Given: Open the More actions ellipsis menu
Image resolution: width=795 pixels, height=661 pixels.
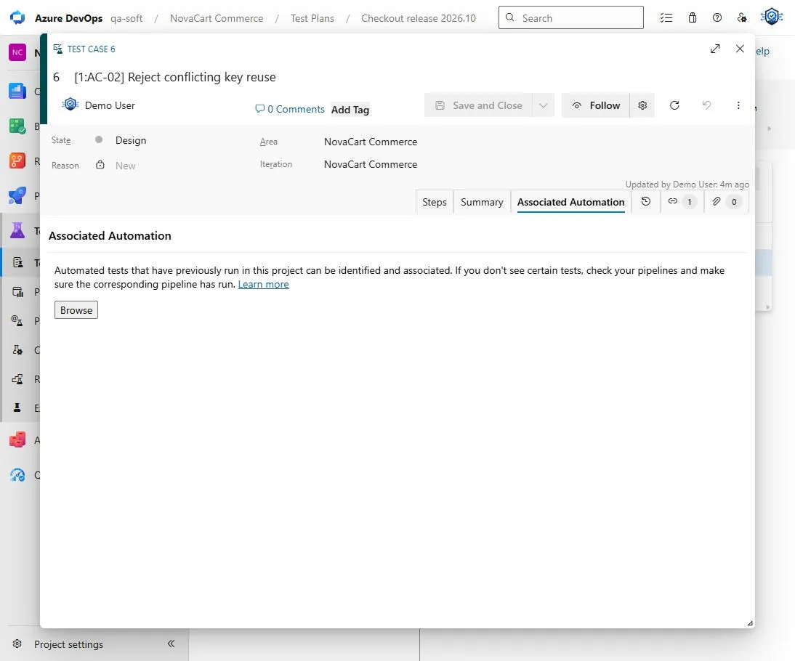Looking at the screenshot, I should [x=738, y=105].
